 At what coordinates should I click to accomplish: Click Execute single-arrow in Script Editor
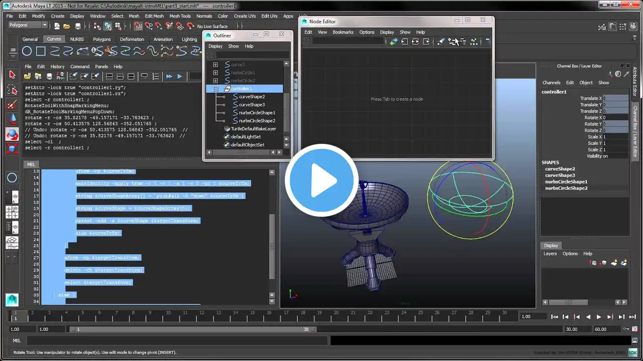pos(179,76)
